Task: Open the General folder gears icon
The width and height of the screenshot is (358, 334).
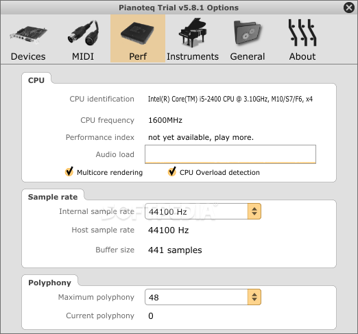Action: [x=248, y=33]
